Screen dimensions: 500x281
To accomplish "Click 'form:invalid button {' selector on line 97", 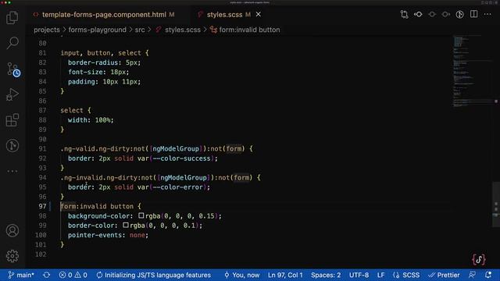I will point(101,206).
